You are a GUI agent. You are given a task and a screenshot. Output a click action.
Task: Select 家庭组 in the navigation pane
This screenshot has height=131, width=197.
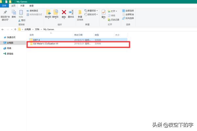tap(9, 54)
